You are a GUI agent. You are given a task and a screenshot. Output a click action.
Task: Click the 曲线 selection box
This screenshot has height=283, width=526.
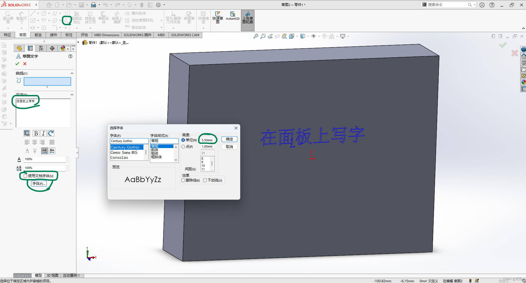[x=47, y=81]
